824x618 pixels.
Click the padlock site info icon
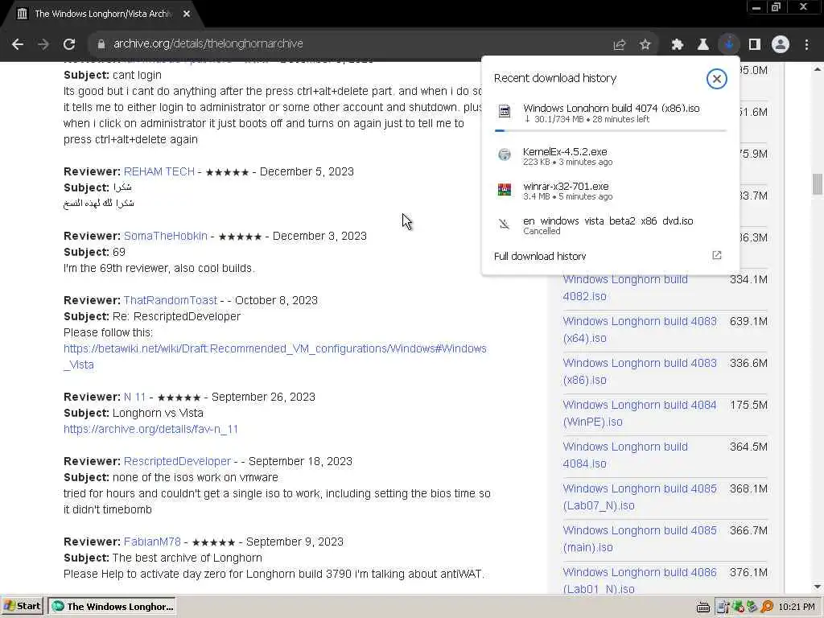click(101, 44)
